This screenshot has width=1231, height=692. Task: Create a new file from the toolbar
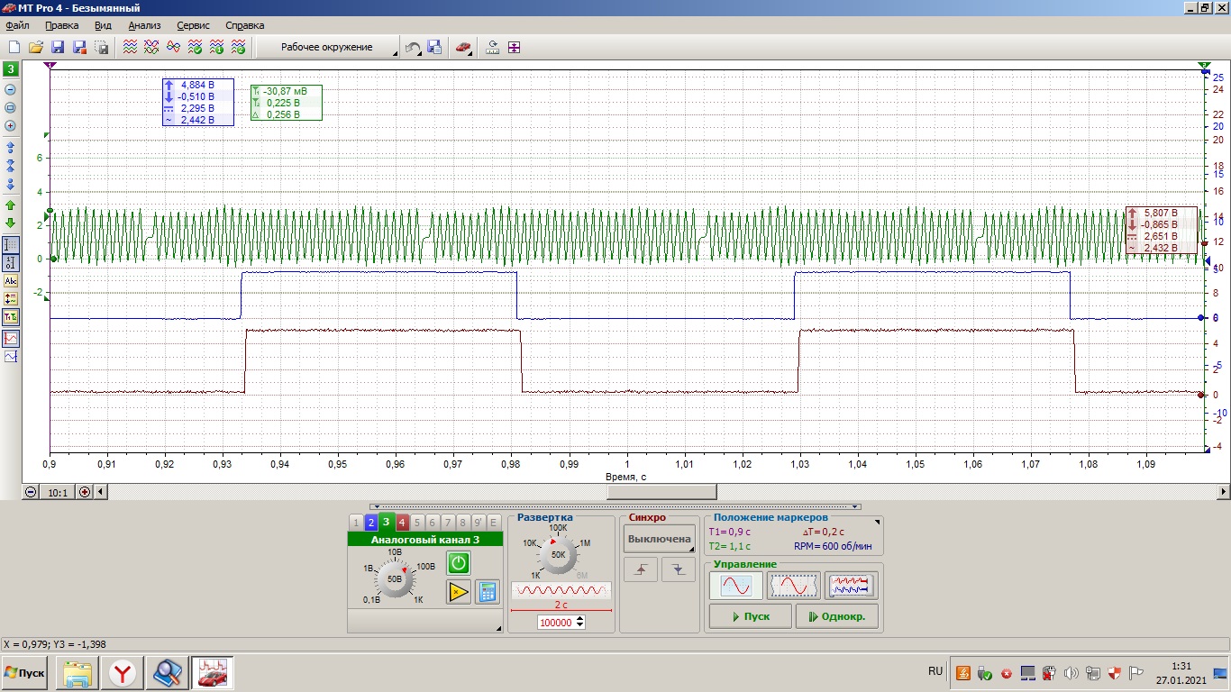14,47
